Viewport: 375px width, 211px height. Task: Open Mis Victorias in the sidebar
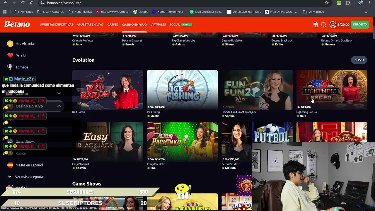point(21,44)
